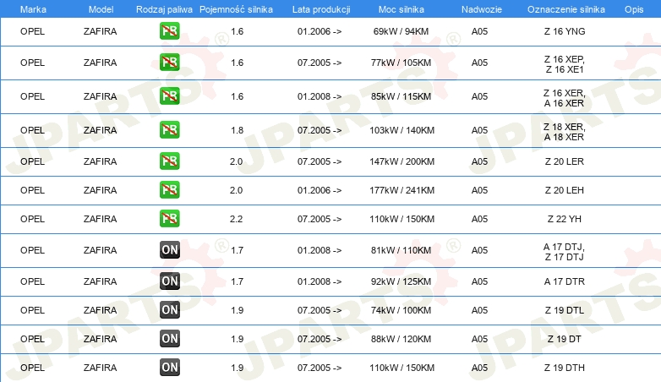The width and height of the screenshot is (661, 382).
Task: Select the engine code Z 19 DTL
Action: tap(565, 310)
